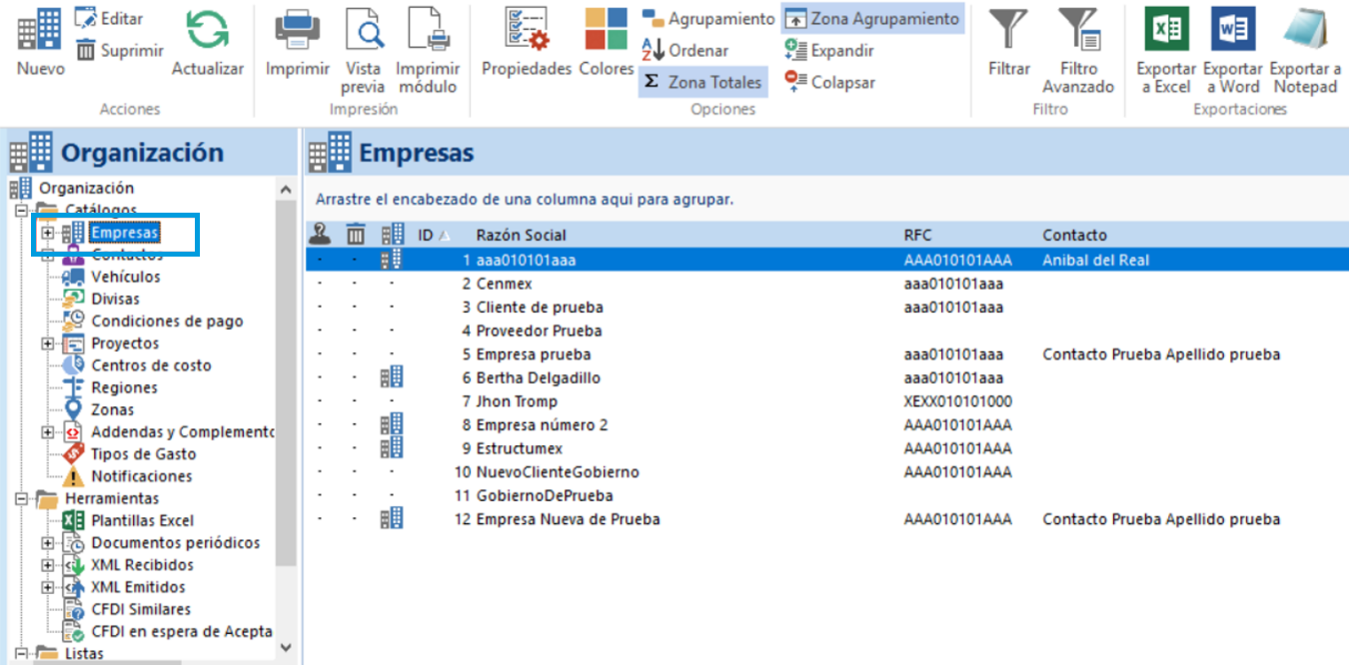Screen dimensions: 1349x665
Task: Open Centros de costo
Action: click(151, 365)
